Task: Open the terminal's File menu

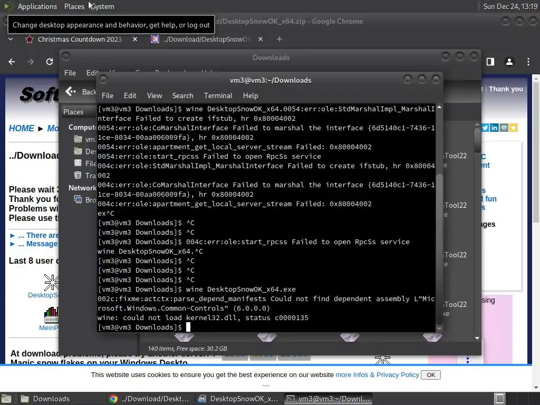Action: (108, 96)
